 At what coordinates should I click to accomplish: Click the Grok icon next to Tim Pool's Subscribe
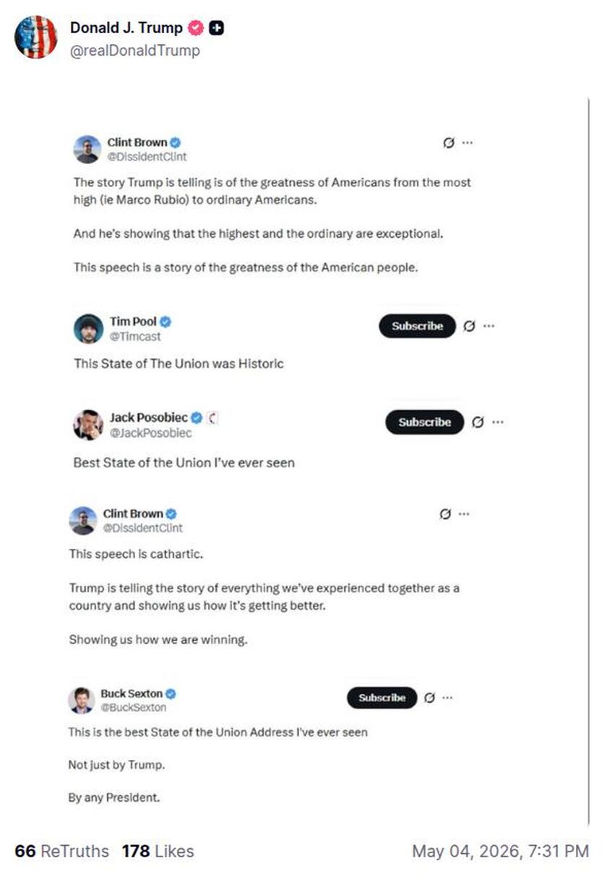(469, 326)
